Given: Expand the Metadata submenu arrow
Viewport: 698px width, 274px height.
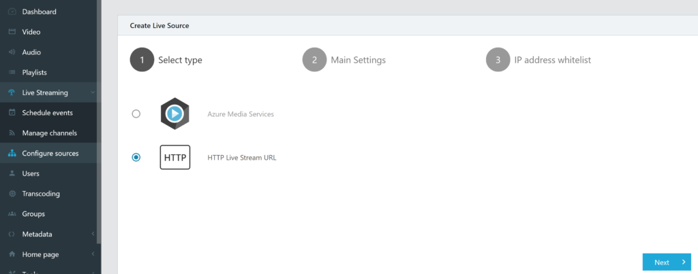Looking at the screenshot, I should point(93,234).
